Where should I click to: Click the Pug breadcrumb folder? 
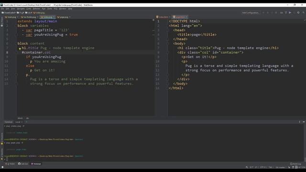[x=20, y=13]
